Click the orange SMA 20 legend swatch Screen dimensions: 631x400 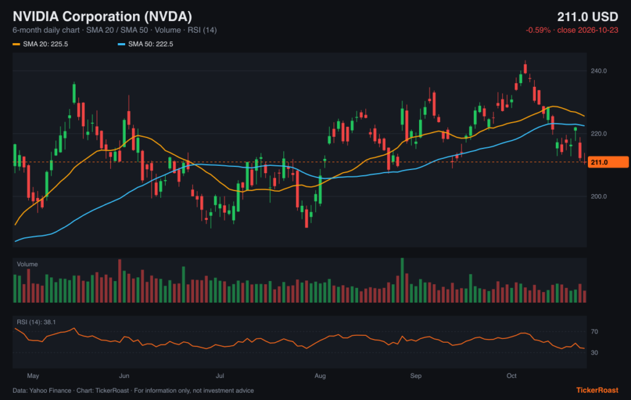[x=16, y=44]
